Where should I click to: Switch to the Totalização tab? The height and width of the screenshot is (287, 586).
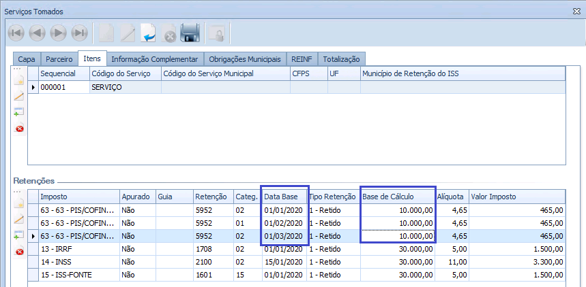pos(342,59)
